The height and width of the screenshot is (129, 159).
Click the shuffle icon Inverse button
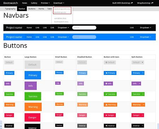click(110, 126)
